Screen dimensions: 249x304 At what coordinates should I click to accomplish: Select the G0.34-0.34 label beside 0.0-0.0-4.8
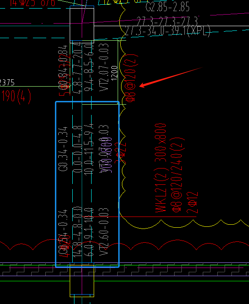[63, 149]
